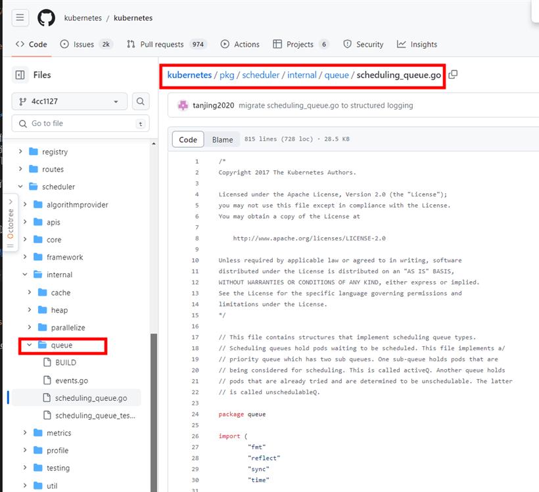Click the Go to file search field
539x492 pixels.
(x=80, y=123)
